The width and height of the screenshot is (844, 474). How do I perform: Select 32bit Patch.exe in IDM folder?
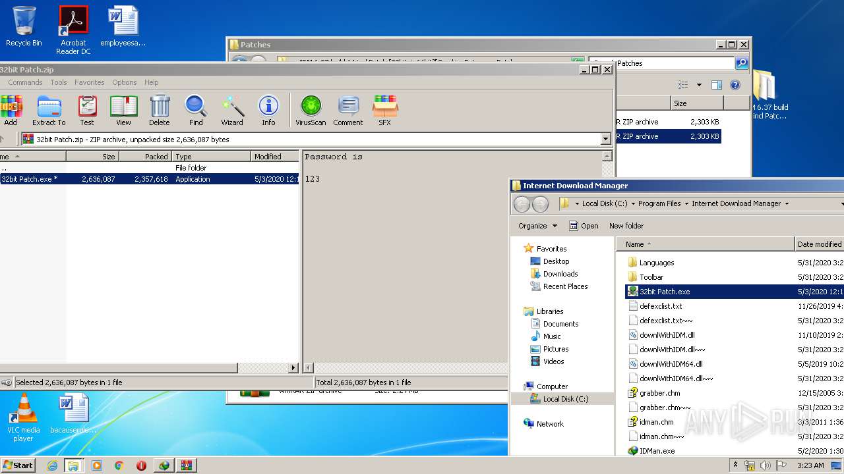point(734,292)
